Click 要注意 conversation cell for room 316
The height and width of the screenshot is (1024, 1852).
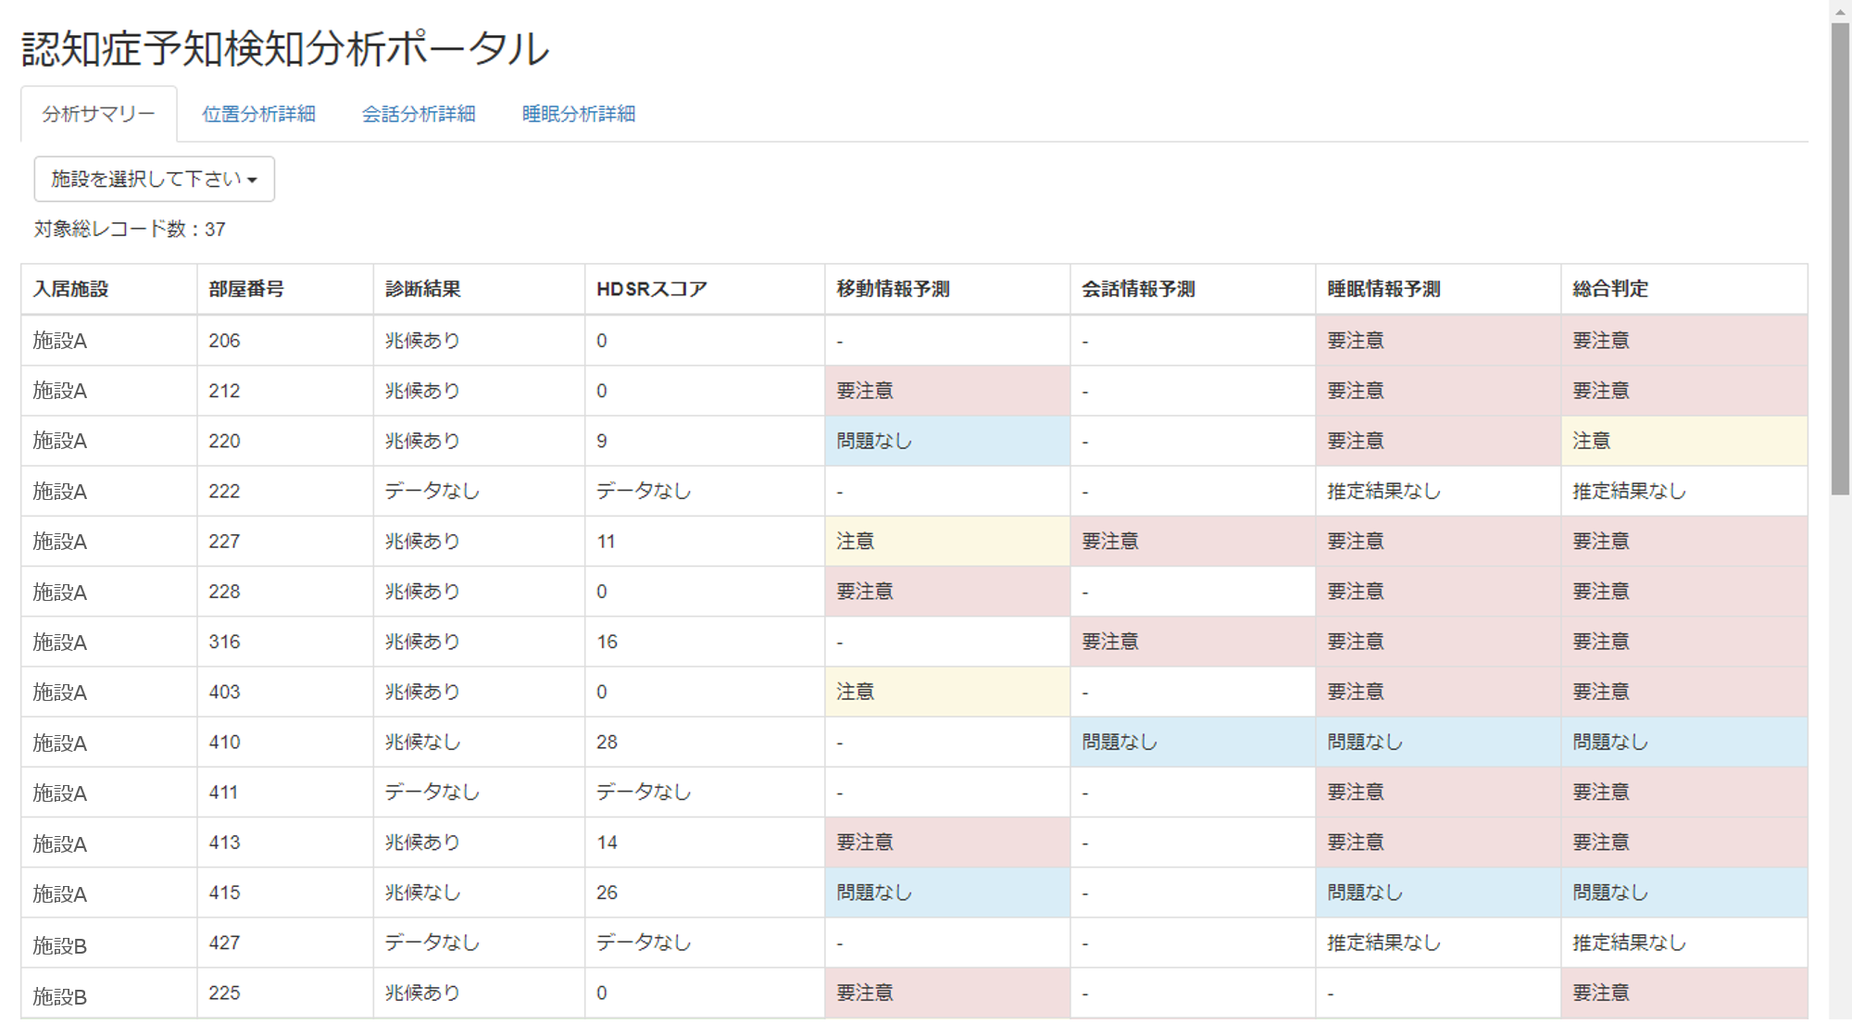tap(1109, 642)
